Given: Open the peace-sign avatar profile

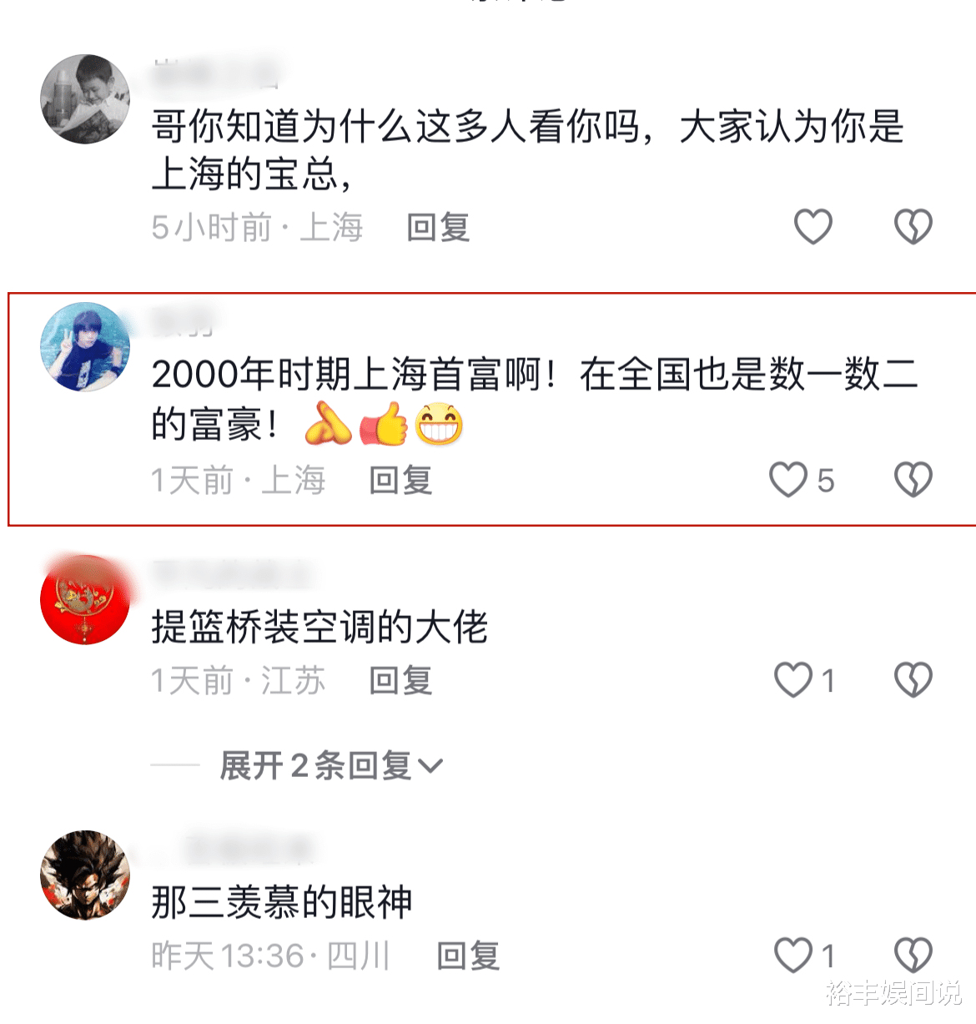Looking at the screenshot, I should [x=85, y=347].
